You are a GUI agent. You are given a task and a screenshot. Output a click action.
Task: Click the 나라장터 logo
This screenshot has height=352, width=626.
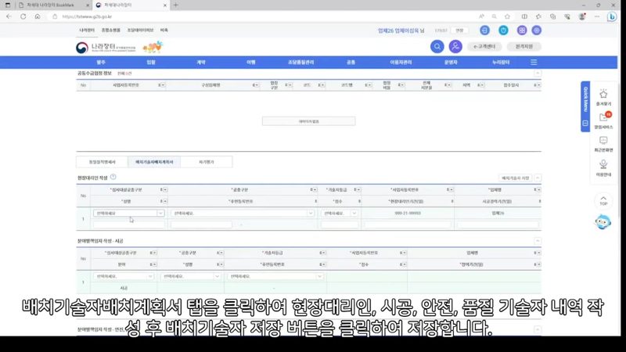click(x=106, y=48)
